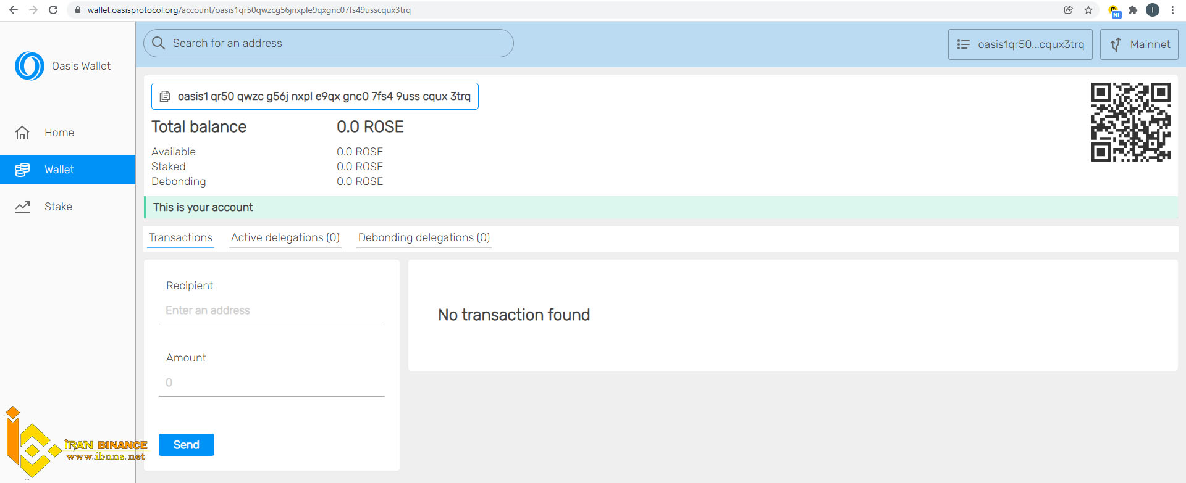
Task: Open Wallet in the sidebar
Action: tap(67, 170)
